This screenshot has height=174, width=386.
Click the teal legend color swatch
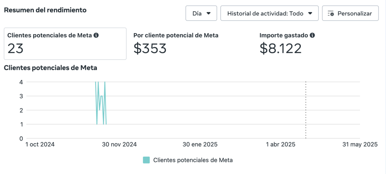point(146,160)
